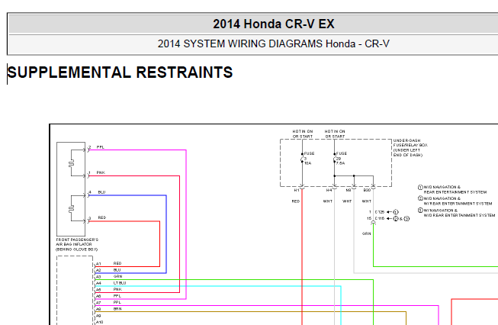Click the 'WHT' wire label below H4
Image resolution: width=498 pixels, height=325 pixels.
click(x=328, y=201)
